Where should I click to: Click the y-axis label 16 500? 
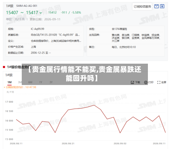pyautogui.click(x=9, y=111)
